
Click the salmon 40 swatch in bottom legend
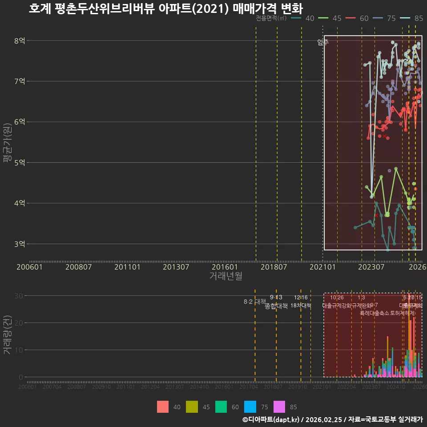click(x=163, y=407)
